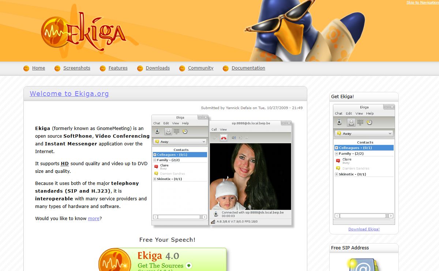Click the pause icon in call window toolbar
The width and height of the screenshot is (439, 271).
tap(247, 138)
